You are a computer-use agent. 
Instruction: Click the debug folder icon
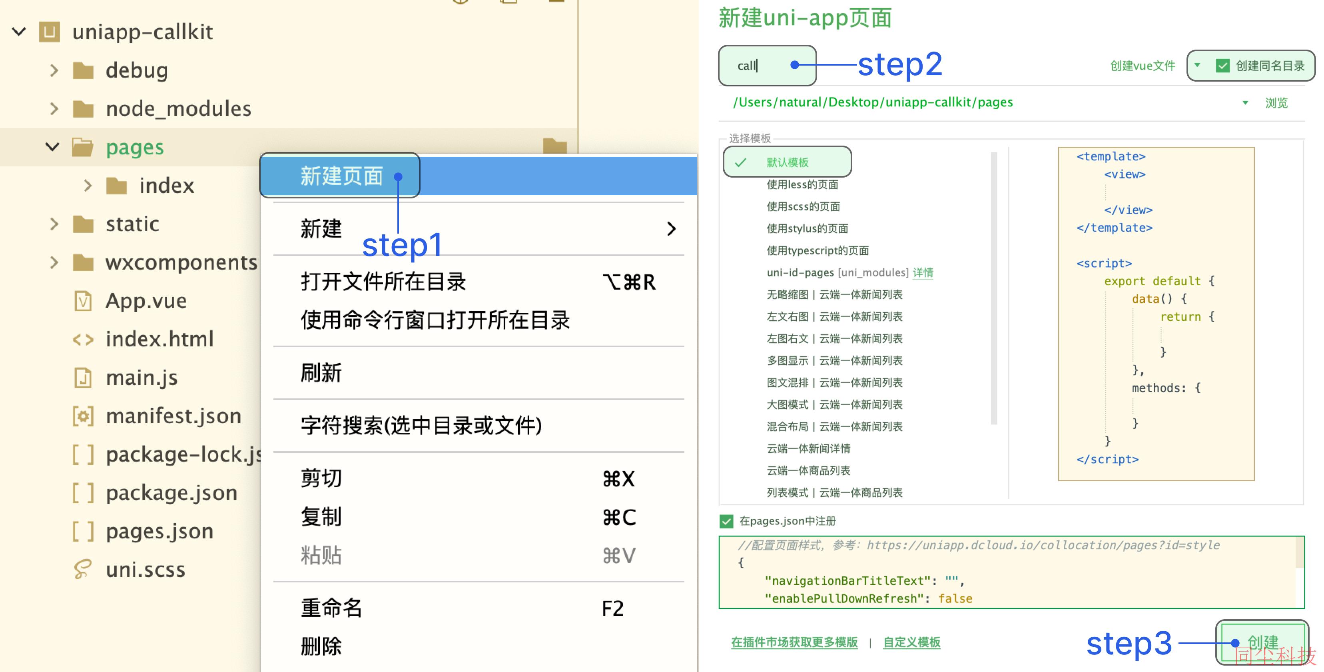coord(83,70)
